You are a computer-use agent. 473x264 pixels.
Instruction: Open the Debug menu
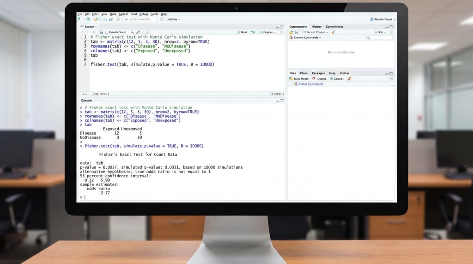pos(144,14)
